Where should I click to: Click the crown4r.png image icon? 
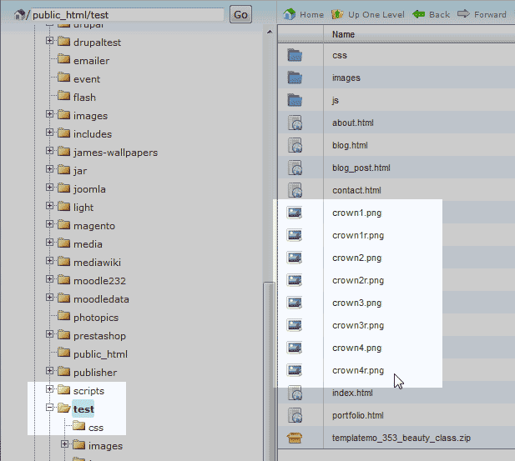pos(295,370)
